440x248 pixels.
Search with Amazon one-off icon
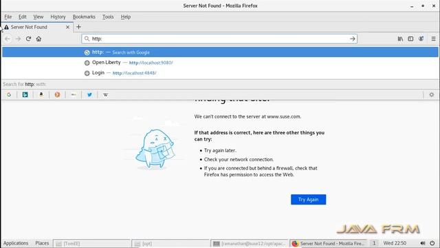[41, 95]
